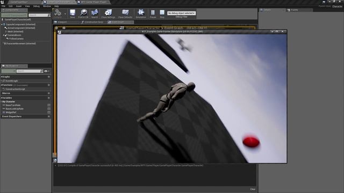Click the Search toolbar icon

click(x=95, y=13)
